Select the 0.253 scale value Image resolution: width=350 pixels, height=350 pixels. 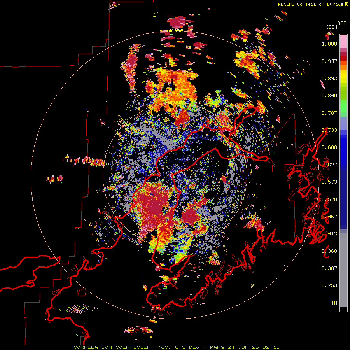[329, 285]
